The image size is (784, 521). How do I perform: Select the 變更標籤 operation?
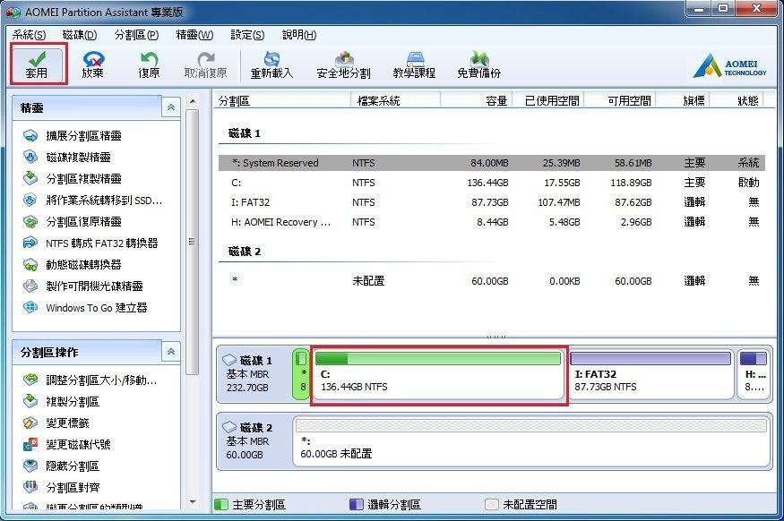point(56,423)
